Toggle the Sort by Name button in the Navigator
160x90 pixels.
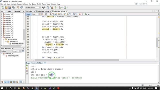click(20, 82)
